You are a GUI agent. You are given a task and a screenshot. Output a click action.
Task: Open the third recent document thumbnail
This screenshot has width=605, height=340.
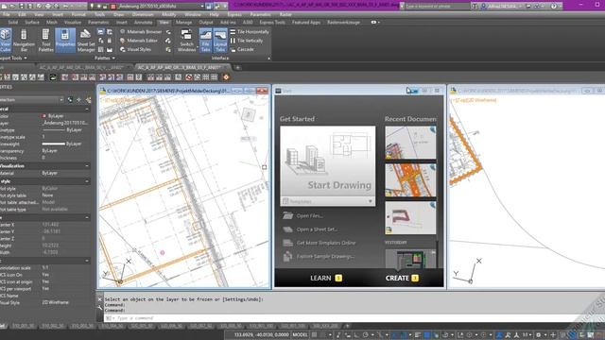click(410, 218)
